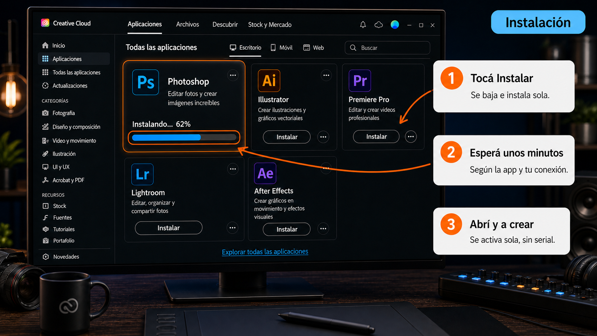Open more options beside Premiere Pro Instalar
The width and height of the screenshot is (597, 336).
click(411, 136)
